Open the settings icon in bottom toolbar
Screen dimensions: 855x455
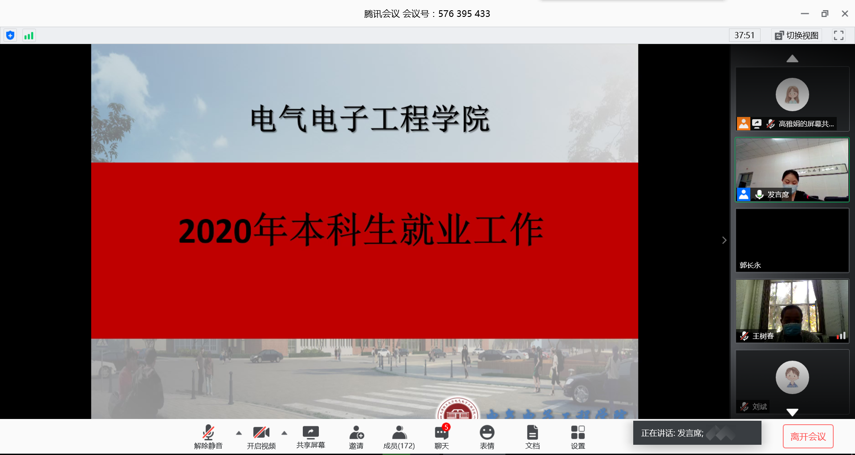[x=578, y=437]
